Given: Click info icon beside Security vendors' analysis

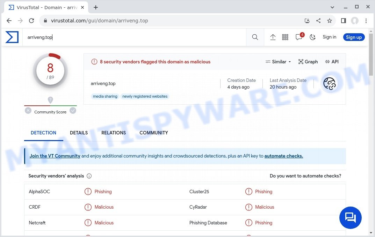Looking at the screenshot, I should tap(89, 176).
